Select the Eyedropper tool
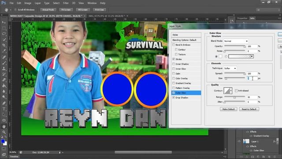Viewport: 282px width, 159px height. [x=4, y=51]
